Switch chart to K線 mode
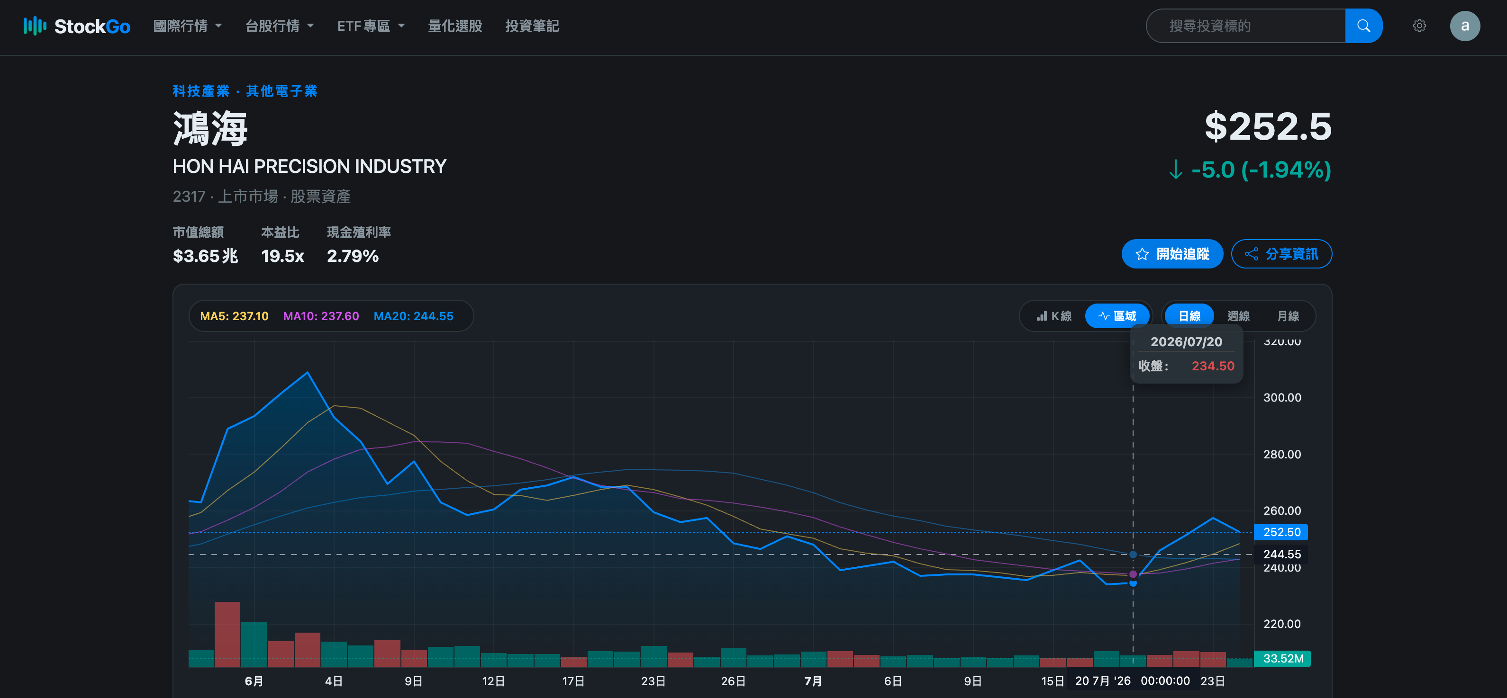The image size is (1507, 698). pos(1053,316)
